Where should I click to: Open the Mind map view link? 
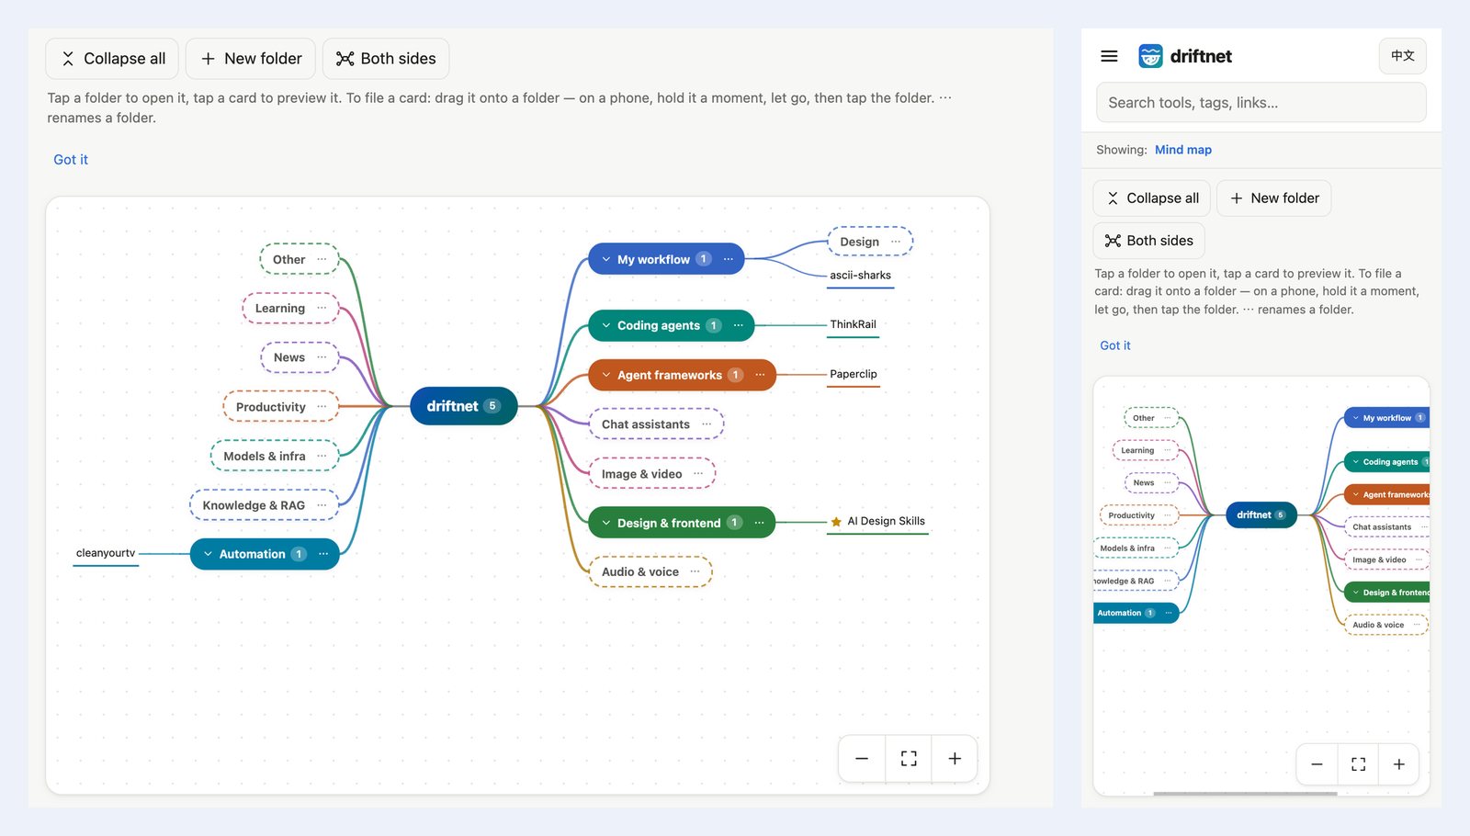click(1182, 150)
